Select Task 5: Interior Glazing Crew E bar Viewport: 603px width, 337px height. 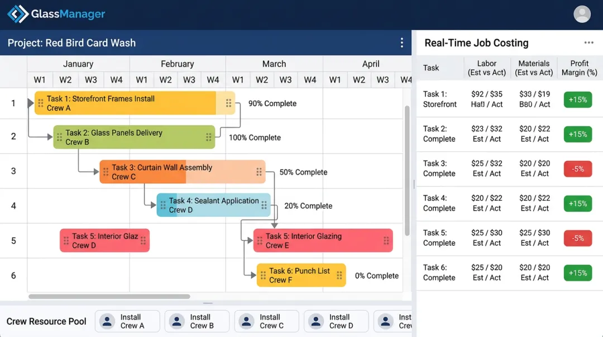pos(323,240)
